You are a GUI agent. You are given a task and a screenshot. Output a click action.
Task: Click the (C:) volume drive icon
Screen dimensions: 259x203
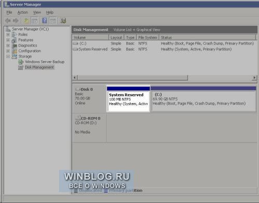point(76,44)
